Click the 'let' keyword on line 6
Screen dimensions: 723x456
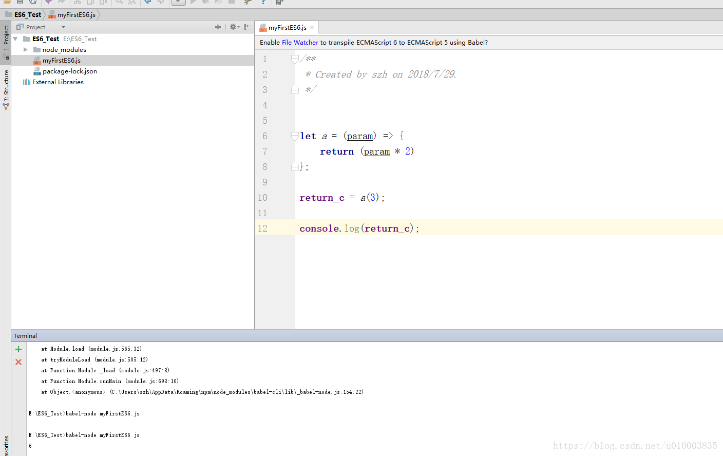click(x=308, y=136)
